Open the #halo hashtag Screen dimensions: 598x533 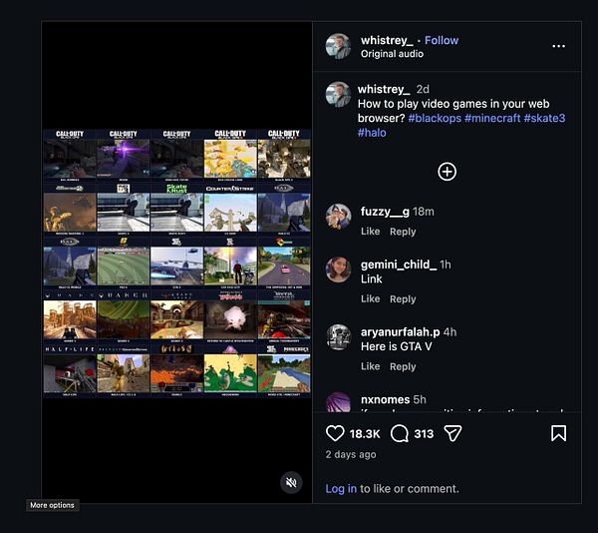coord(372,133)
